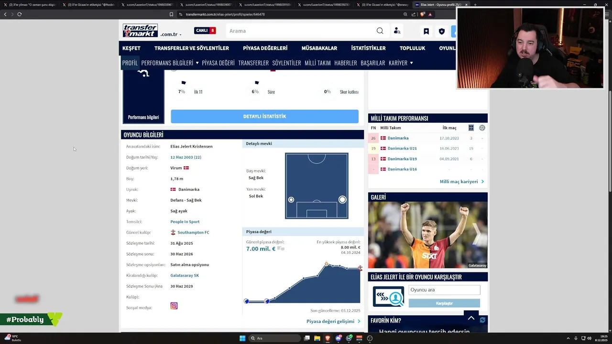Click the shield icon in site header
The image size is (612, 344).
(442, 32)
